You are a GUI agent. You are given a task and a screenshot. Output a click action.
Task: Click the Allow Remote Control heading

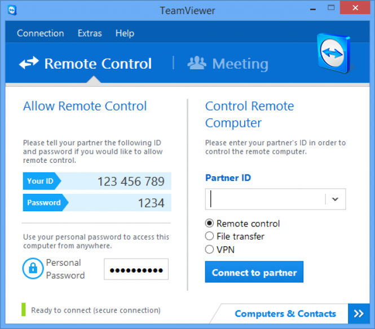(x=85, y=106)
